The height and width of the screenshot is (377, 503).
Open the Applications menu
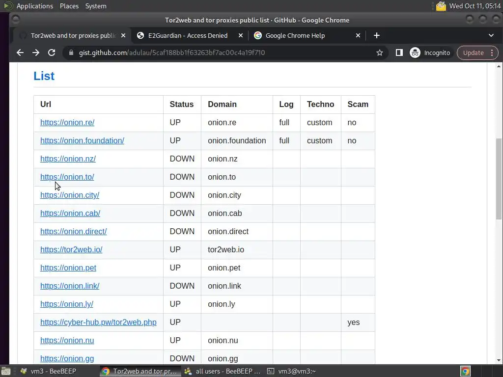coord(35,6)
